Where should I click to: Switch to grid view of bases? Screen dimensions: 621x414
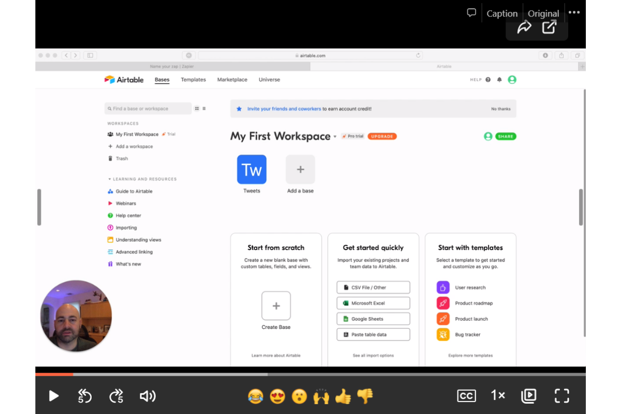pyautogui.click(x=197, y=109)
